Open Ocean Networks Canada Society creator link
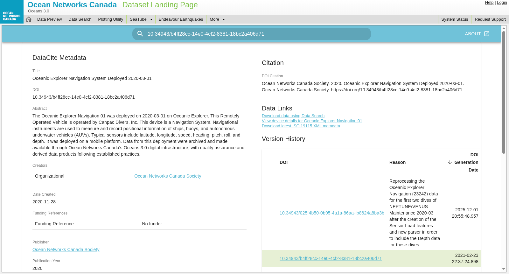This screenshot has height=274, width=509. tap(168, 176)
